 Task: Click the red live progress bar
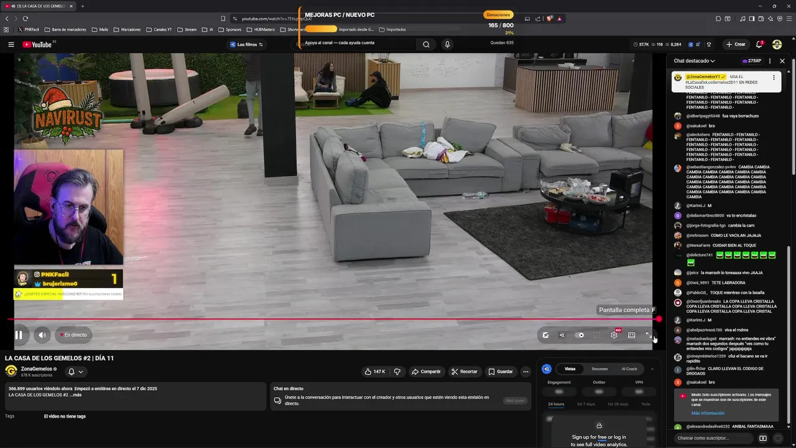[x=333, y=319]
